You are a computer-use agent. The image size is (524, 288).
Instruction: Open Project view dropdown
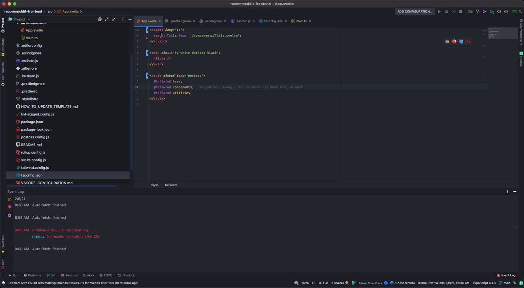click(19, 19)
